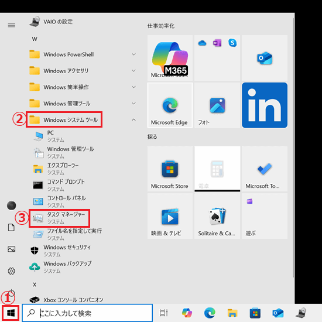
Task: Open the 電卓 calculator tile
Action: [217, 169]
